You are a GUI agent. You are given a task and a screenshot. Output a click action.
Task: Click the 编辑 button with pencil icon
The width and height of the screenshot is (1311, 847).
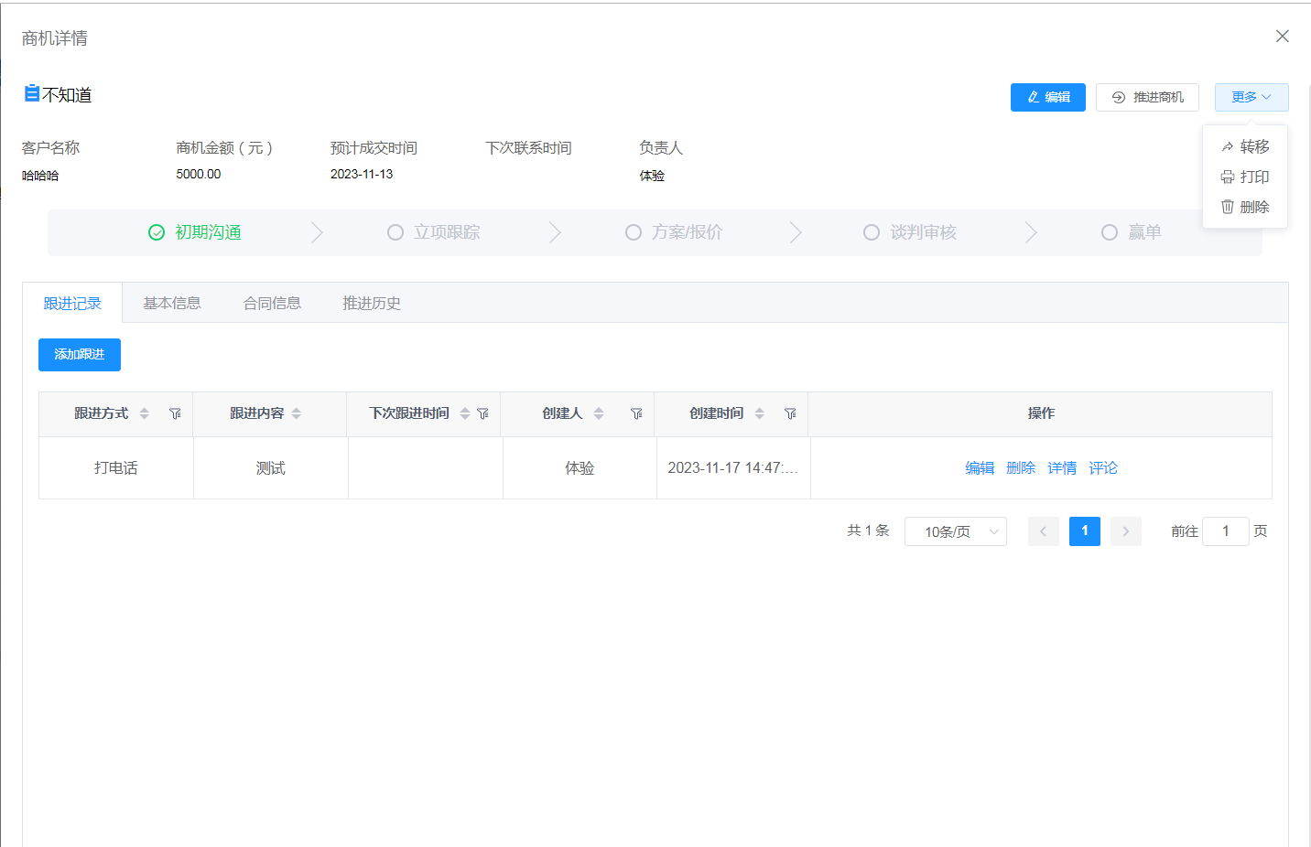pyautogui.click(x=1047, y=97)
